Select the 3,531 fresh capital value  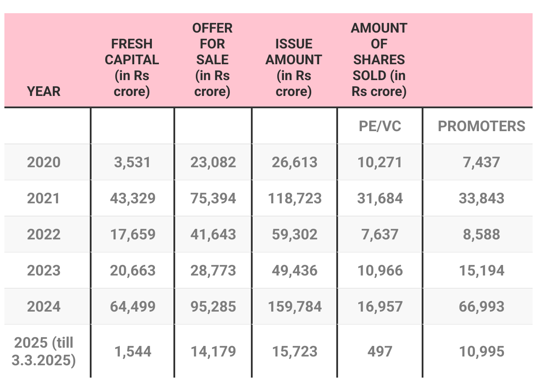coord(132,162)
